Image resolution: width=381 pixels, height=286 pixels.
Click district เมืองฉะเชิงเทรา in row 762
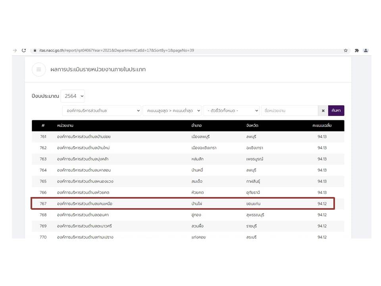pyautogui.click(x=204, y=148)
